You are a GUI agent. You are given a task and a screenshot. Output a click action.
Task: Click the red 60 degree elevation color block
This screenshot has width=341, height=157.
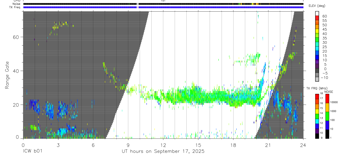[x=317, y=18]
